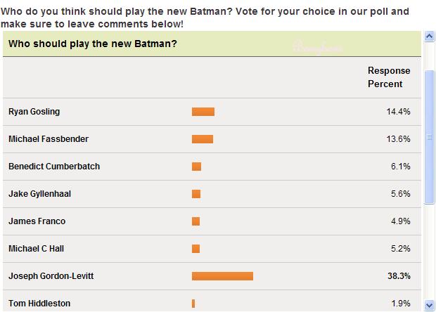This screenshot has width=436, height=312.
Task: Select the Ryan Gosling row label
Action: (x=34, y=112)
